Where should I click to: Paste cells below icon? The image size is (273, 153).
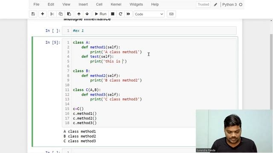69,14
